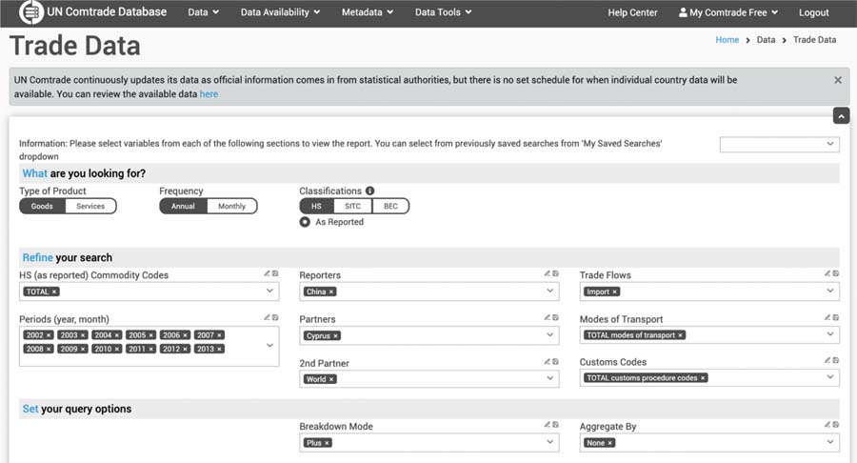Clear Modes of Transport eraser icon
Screen dimensions: 857x463
click(827, 317)
